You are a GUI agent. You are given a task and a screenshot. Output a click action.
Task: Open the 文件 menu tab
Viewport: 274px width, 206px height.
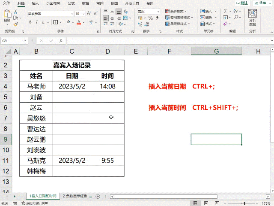click(x=6, y=3)
